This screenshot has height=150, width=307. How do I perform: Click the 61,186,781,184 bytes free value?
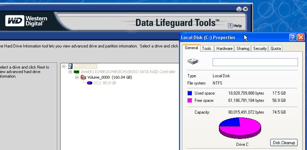coord(246,100)
